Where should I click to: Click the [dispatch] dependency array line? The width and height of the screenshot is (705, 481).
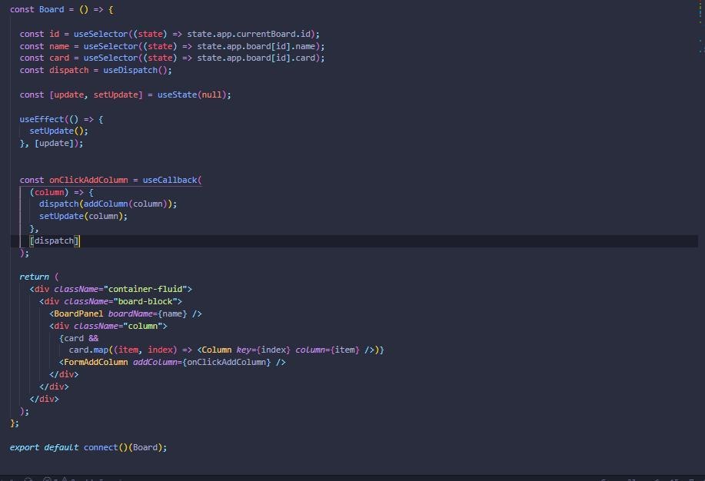click(54, 241)
